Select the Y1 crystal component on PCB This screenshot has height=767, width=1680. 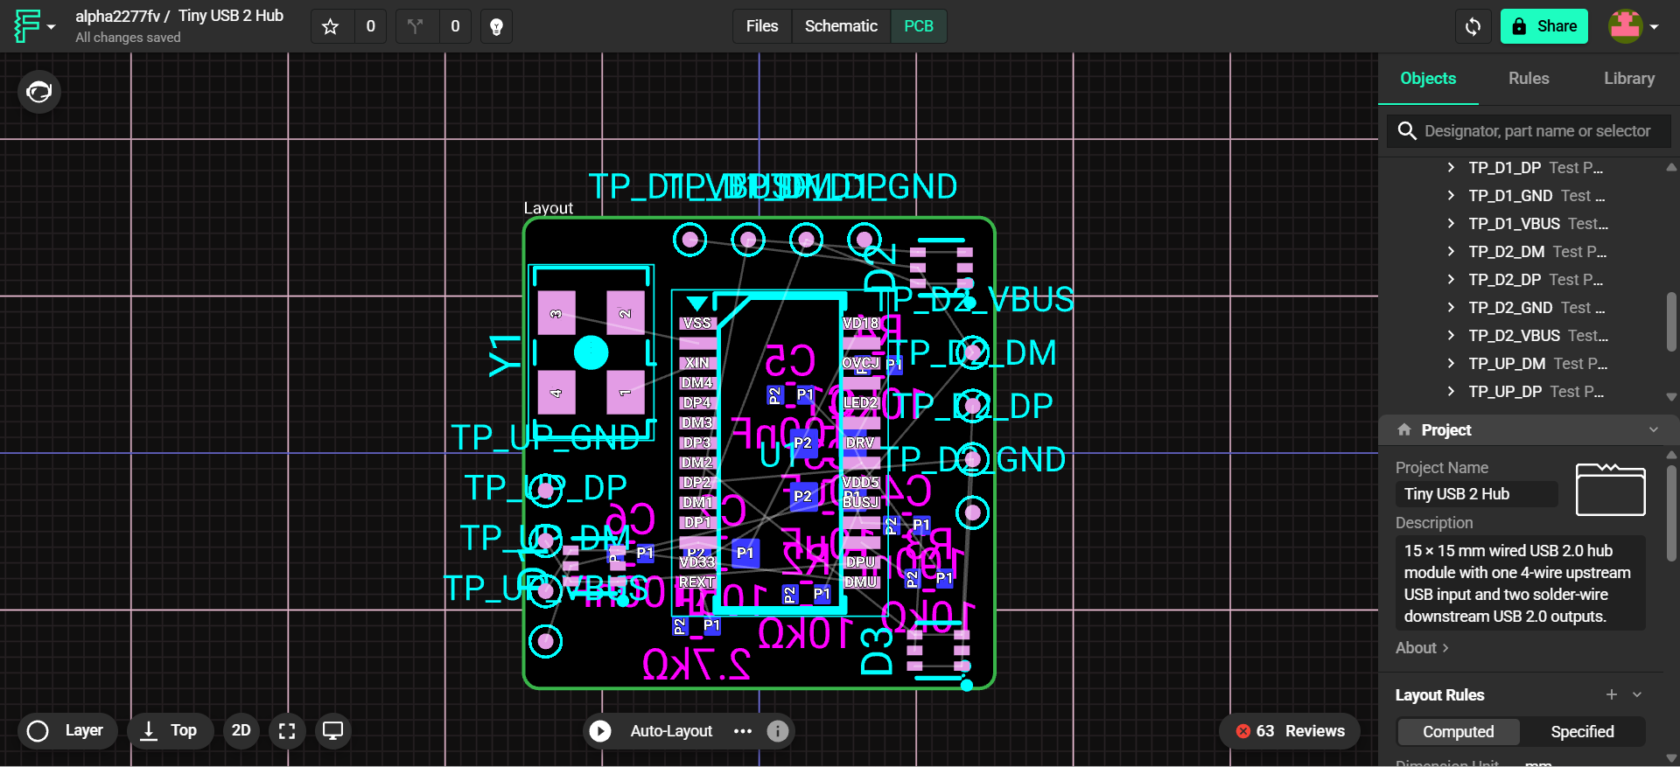(591, 352)
